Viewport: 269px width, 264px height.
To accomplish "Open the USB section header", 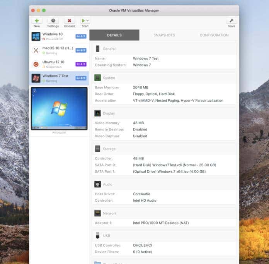I will coord(164,235).
